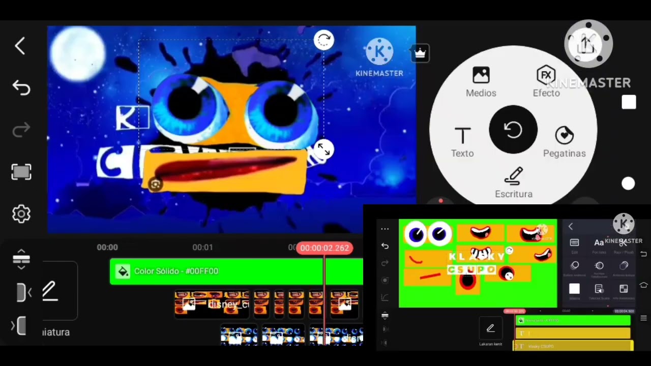
Task: Click the 00:01 ruler mark
Action: click(202, 247)
